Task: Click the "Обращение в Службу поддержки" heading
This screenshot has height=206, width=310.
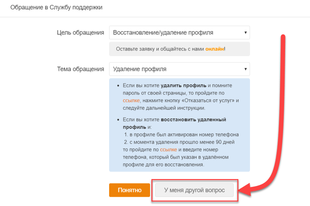Action: (x=56, y=7)
